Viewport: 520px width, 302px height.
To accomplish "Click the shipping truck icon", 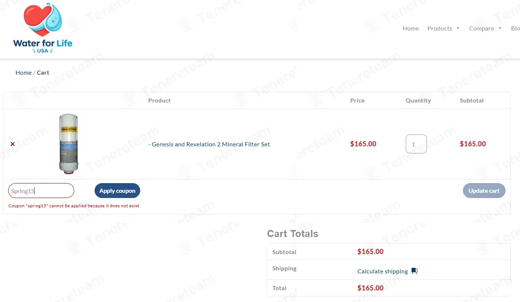I will tap(414, 271).
